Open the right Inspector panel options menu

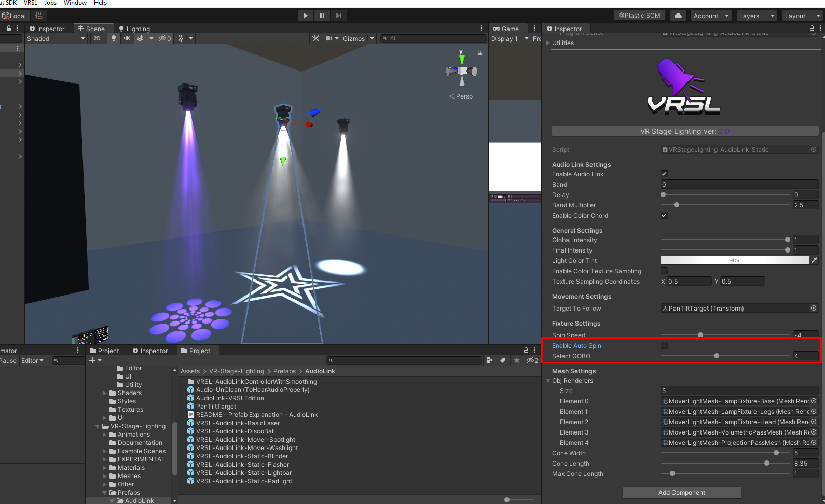pos(820,29)
